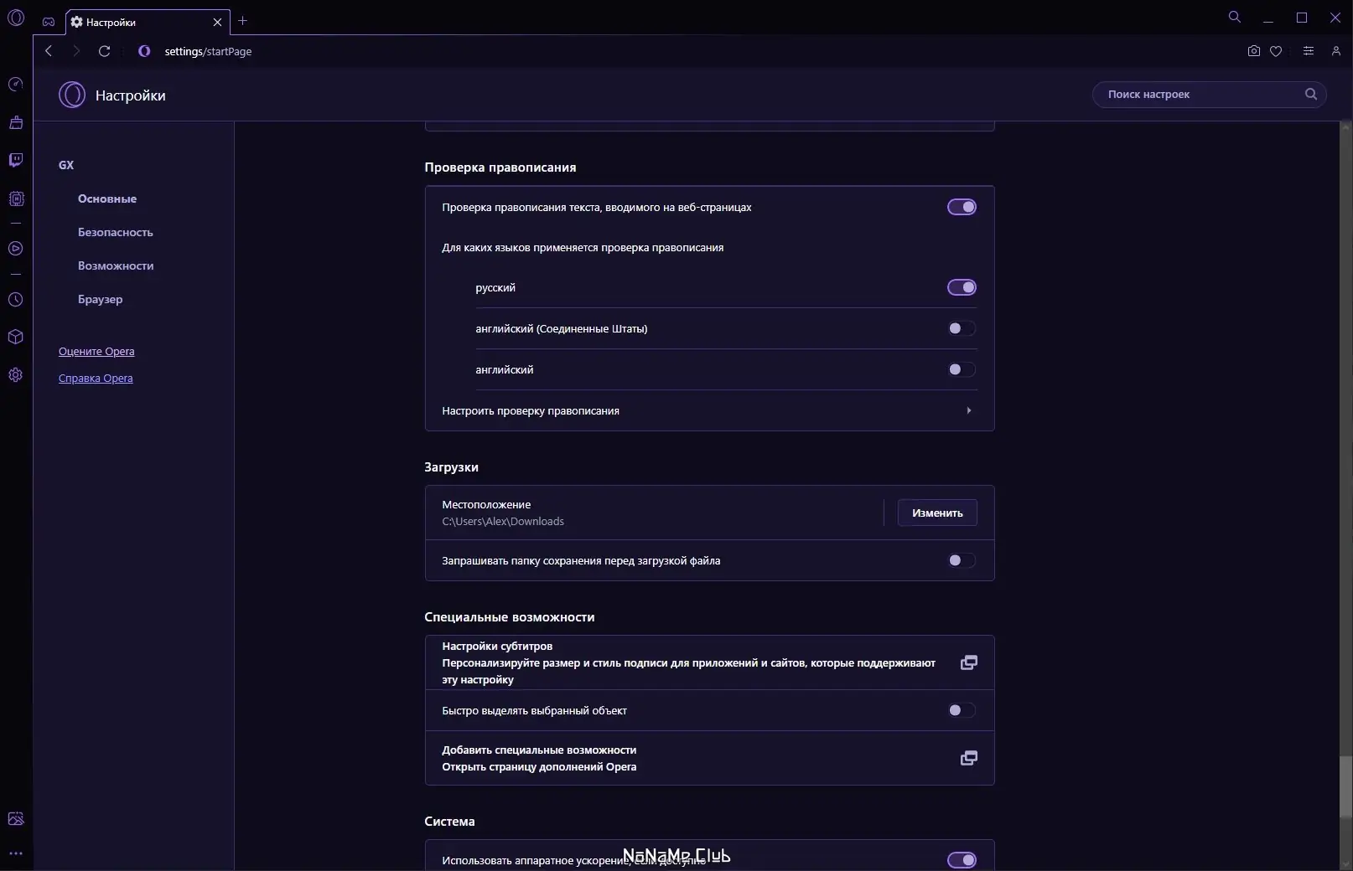Open the Справка Opera link
The height and width of the screenshot is (871, 1353).
coord(96,379)
